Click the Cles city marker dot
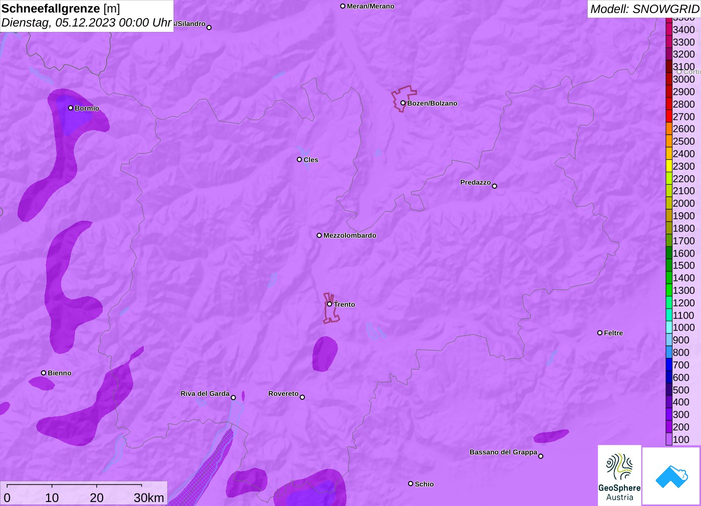The height and width of the screenshot is (506, 701). (x=299, y=160)
